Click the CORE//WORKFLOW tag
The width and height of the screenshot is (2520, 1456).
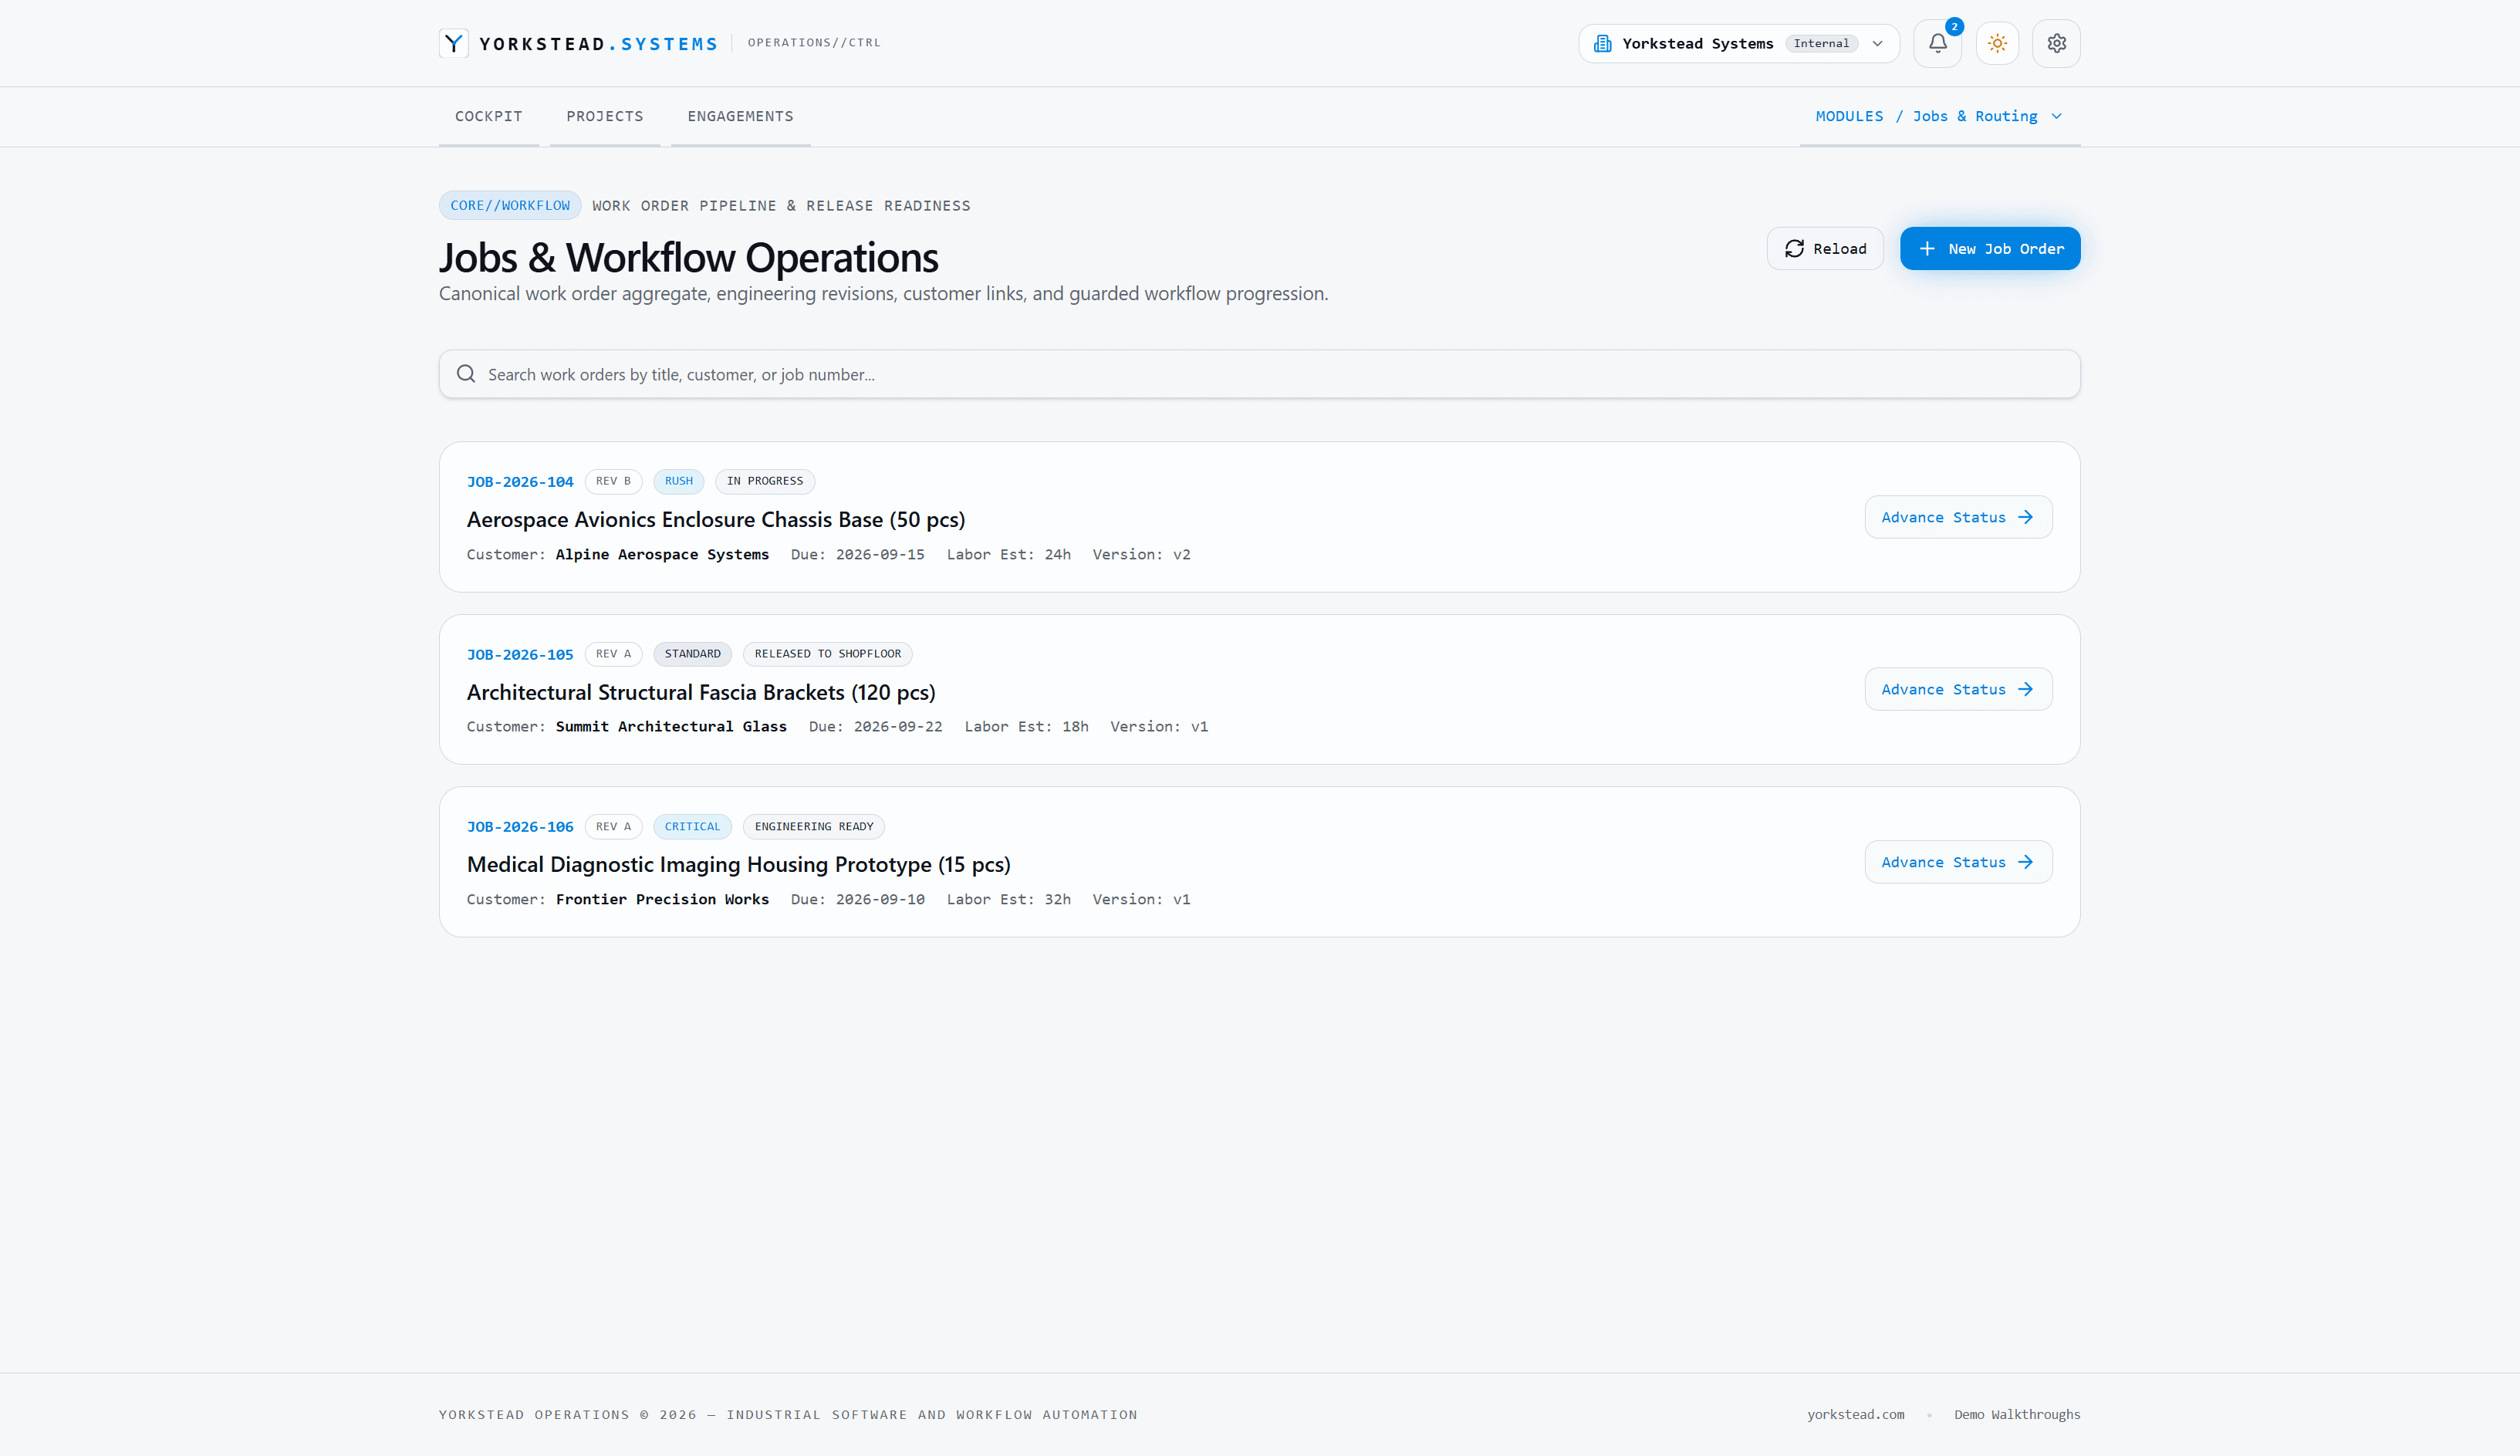point(510,205)
